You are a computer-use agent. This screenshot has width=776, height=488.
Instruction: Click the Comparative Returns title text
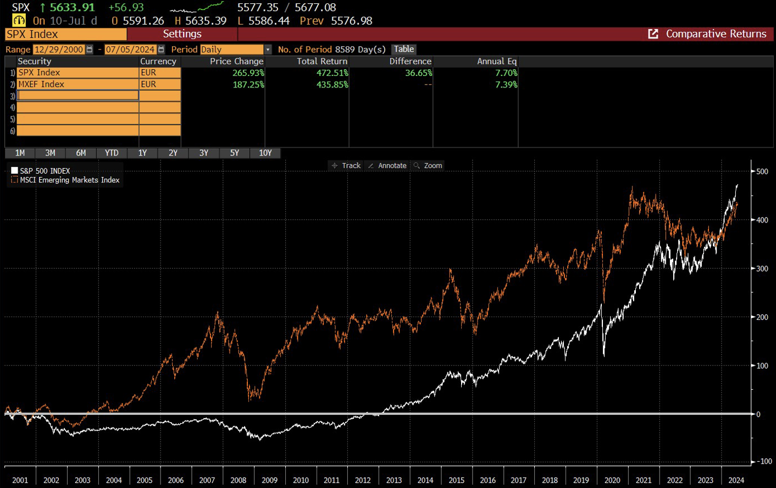pyautogui.click(x=716, y=34)
